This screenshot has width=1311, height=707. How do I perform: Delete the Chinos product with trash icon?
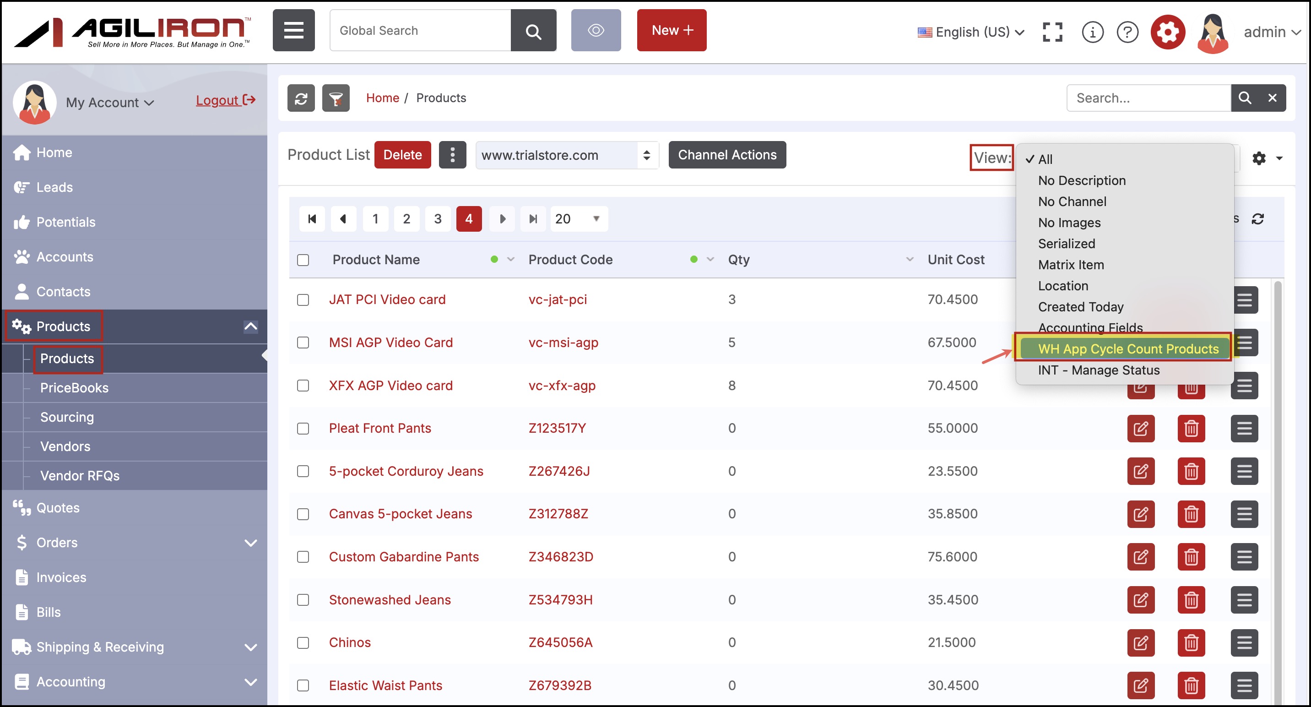click(1191, 643)
